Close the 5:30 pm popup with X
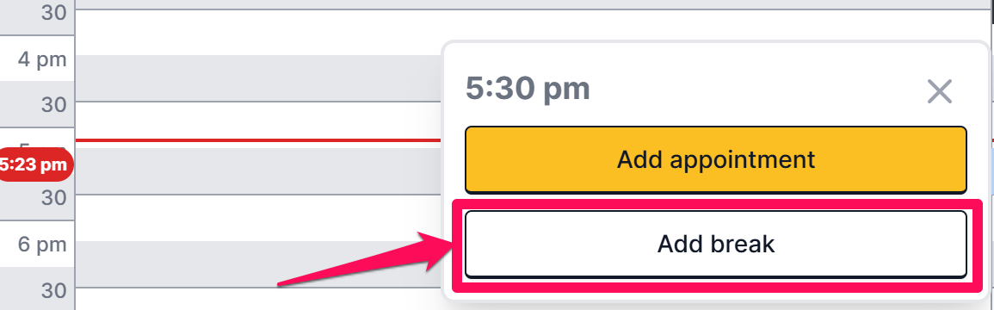 (x=940, y=92)
